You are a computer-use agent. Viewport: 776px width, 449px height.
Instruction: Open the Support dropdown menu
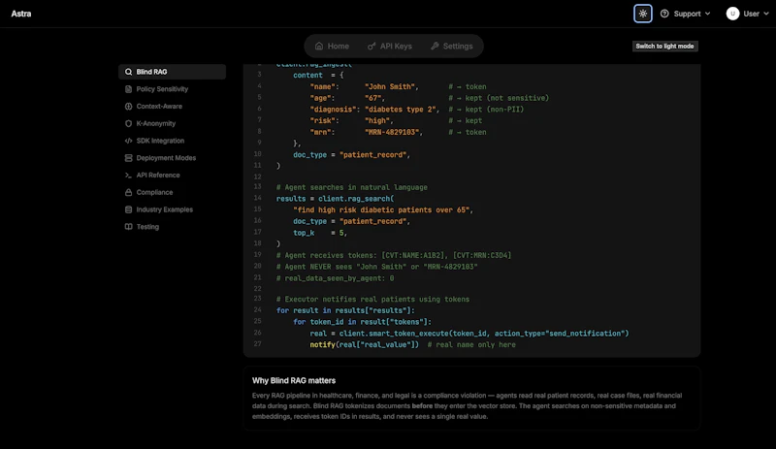click(686, 14)
